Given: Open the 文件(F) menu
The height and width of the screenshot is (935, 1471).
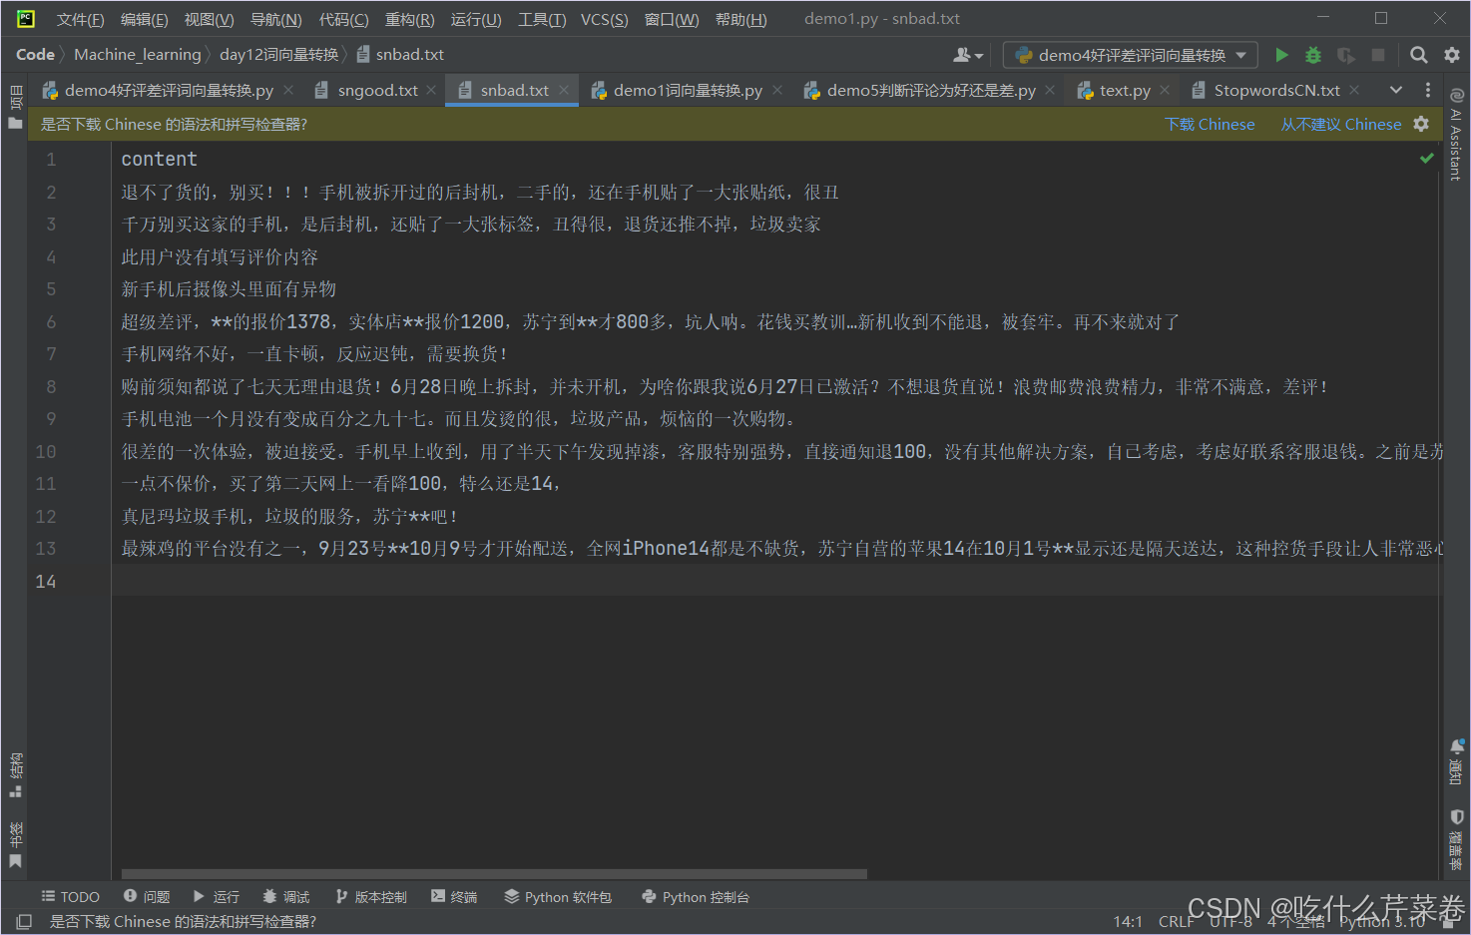Looking at the screenshot, I should coord(80,19).
